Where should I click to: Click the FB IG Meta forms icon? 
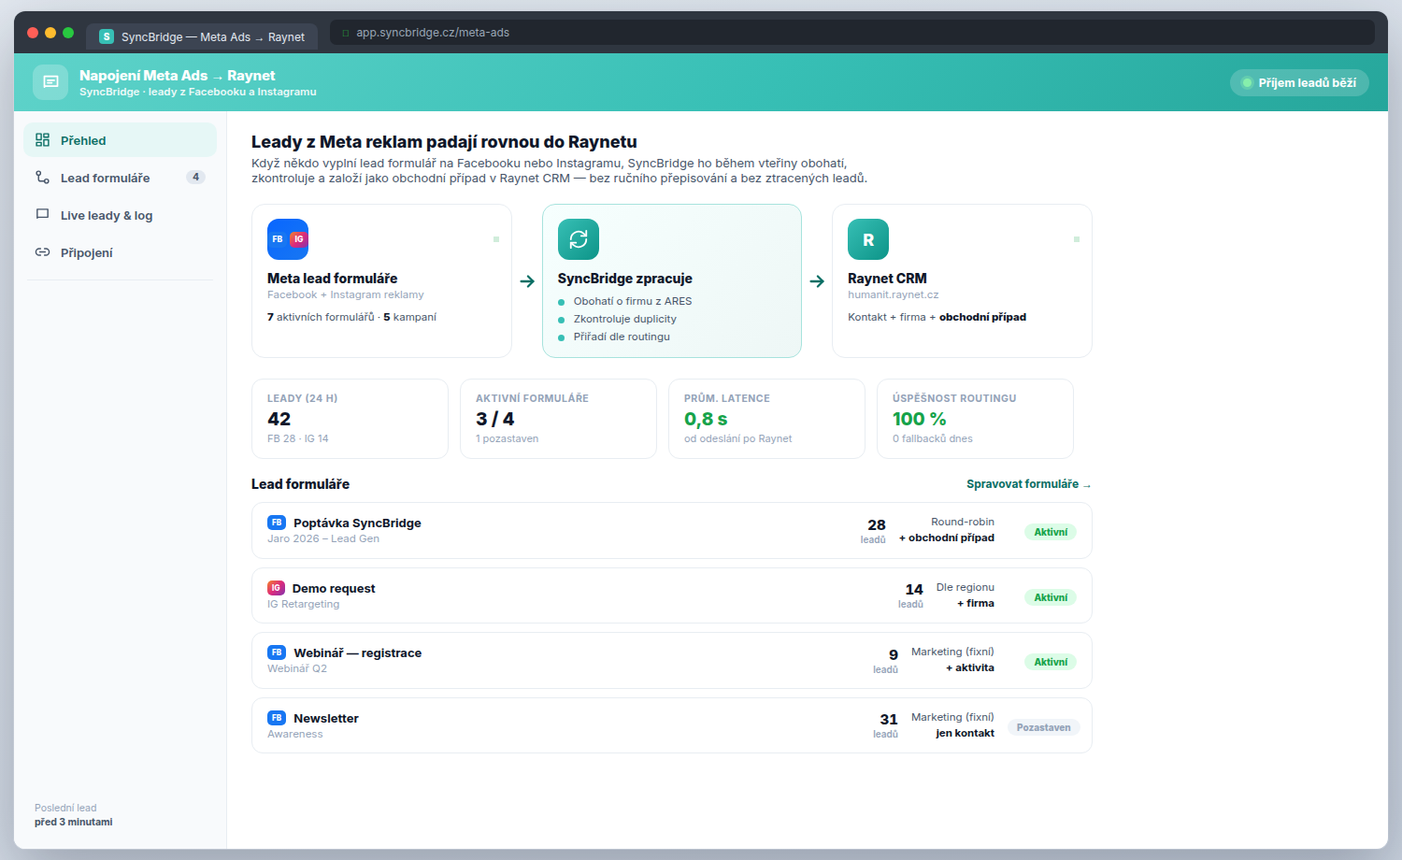click(x=288, y=239)
